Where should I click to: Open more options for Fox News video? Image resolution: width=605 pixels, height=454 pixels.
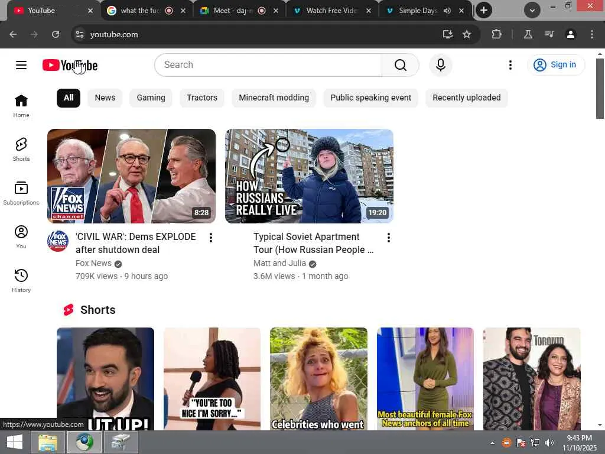coord(211,238)
